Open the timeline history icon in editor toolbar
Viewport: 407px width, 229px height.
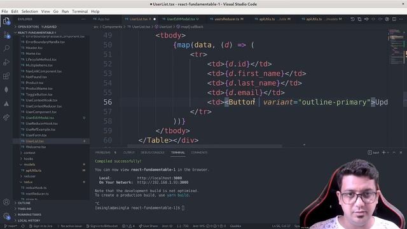tap(352, 19)
